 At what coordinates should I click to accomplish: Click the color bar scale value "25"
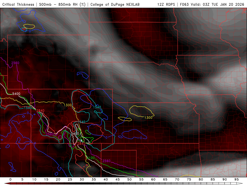click(70, 179)
